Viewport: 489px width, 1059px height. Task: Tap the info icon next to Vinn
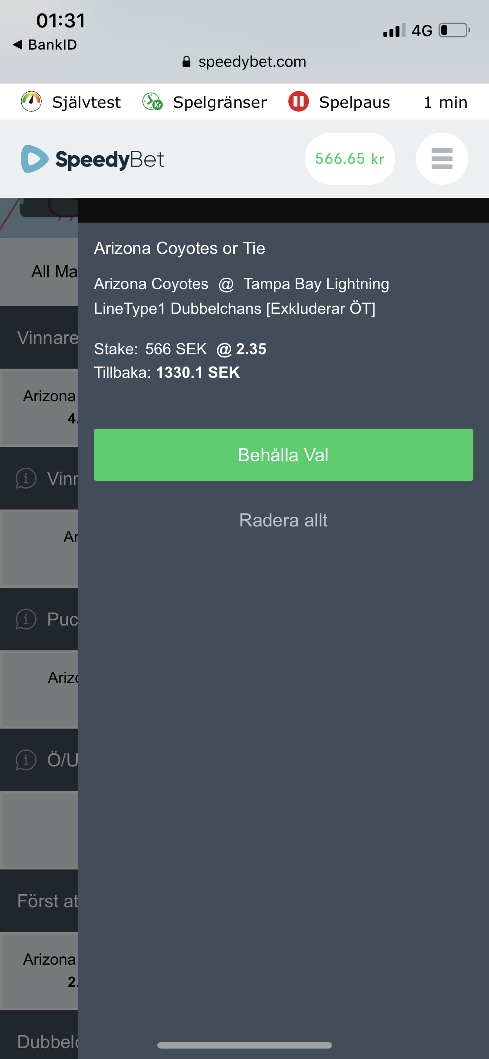click(26, 478)
